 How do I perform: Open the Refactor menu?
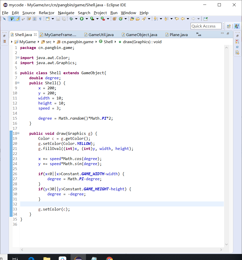pos(47,13)
